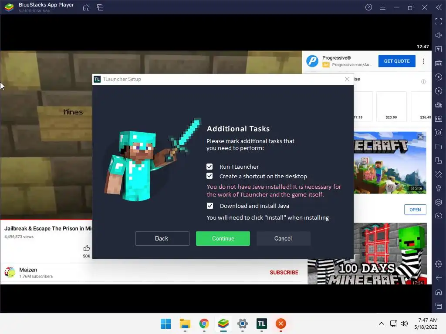This screenshot has width=446, height=334.
Task: Click the cursor lock icon in sidebar
Action: (x=438, y=49)
